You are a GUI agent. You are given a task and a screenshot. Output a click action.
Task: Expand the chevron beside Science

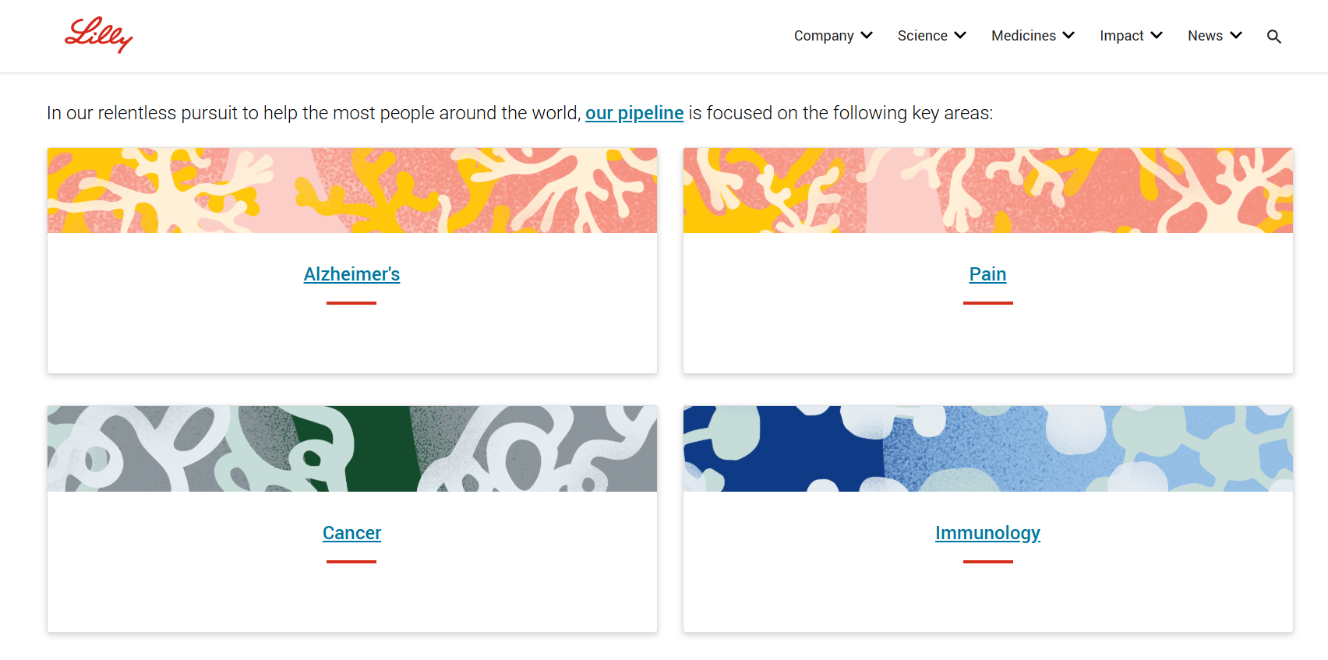(x=960, y=35)
